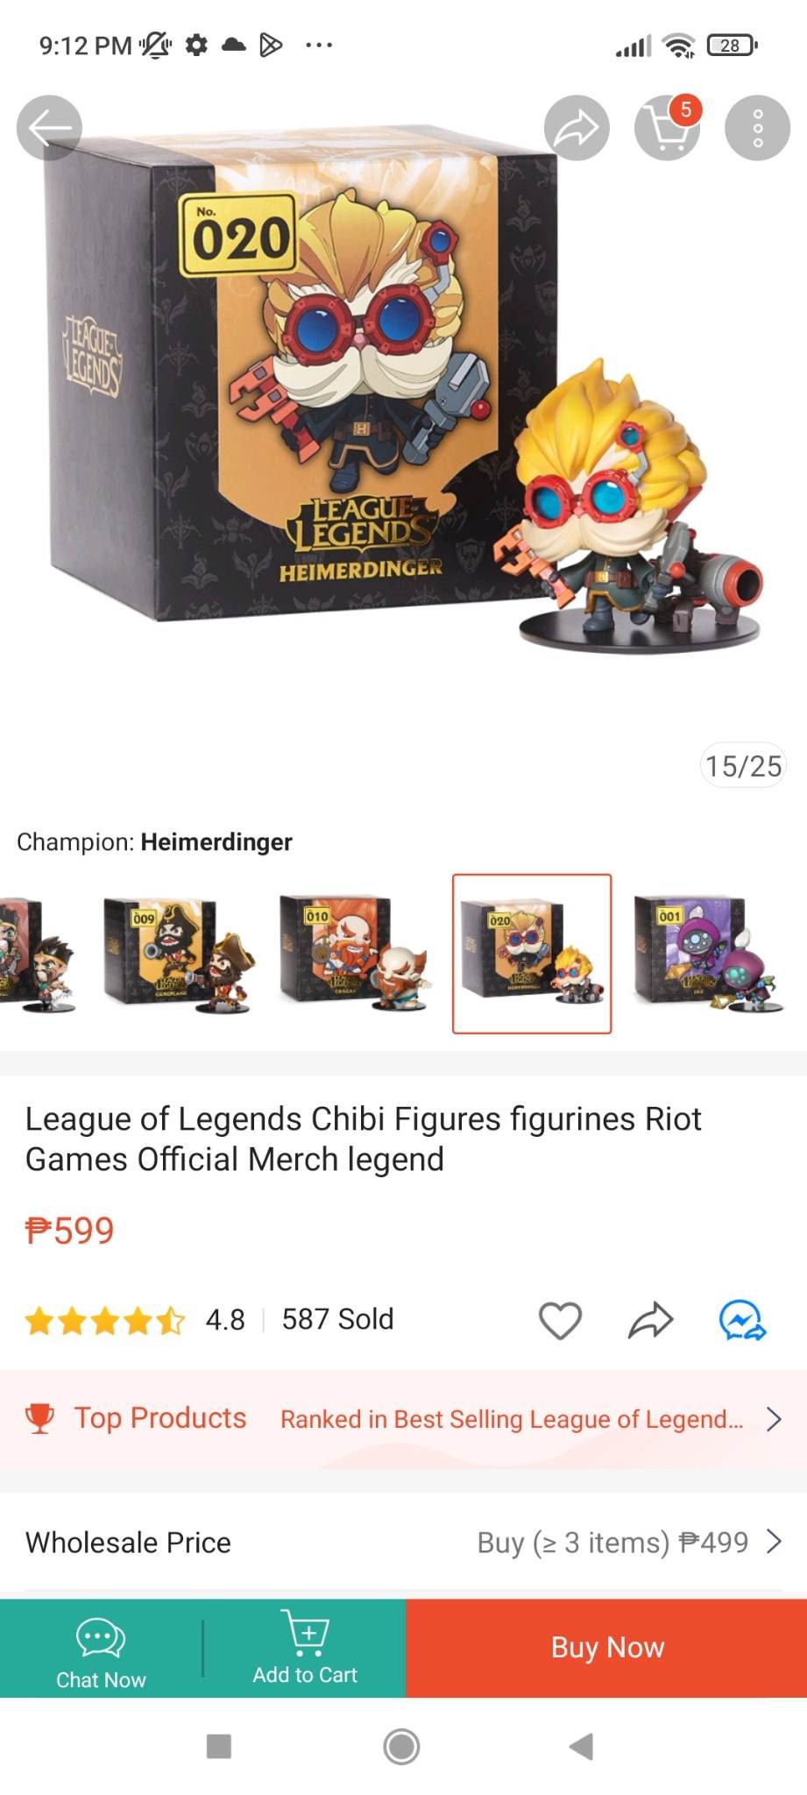Tap the Top Products trophy icon
The width and height of the screenshot is (807, 1795).
(x=39, y=1418)
